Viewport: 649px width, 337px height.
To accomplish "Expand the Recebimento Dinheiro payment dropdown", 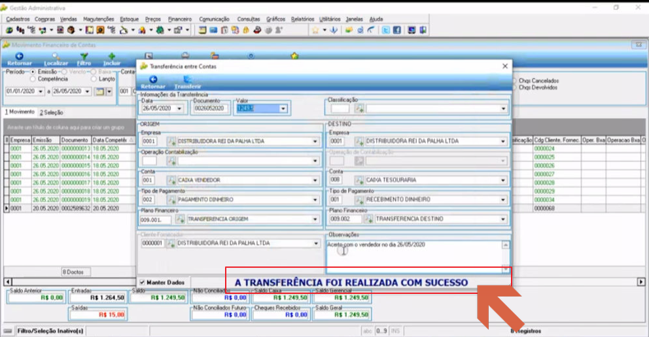I will click(503, 199).
